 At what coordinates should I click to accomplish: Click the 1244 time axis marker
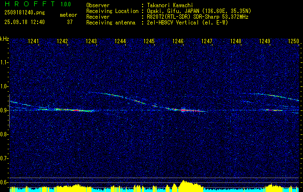point(120,41)
